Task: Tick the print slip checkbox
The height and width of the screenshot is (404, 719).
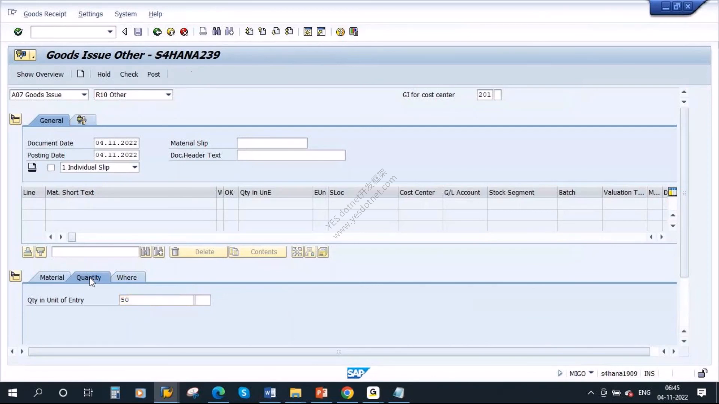Action: (51, 167)
